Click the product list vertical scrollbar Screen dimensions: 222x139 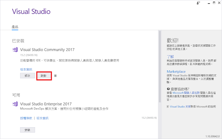pos(160,67)
